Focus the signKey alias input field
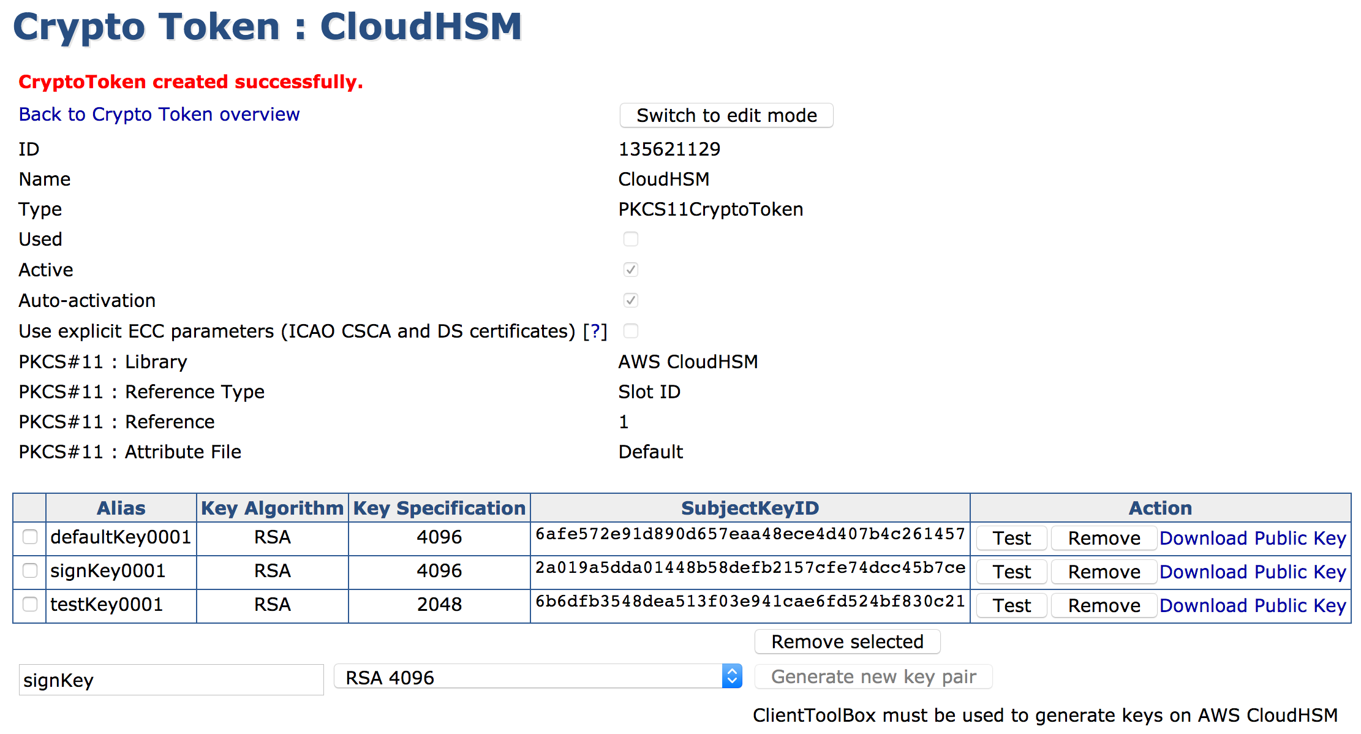The image size is (1361, 734). coord(171,680)
